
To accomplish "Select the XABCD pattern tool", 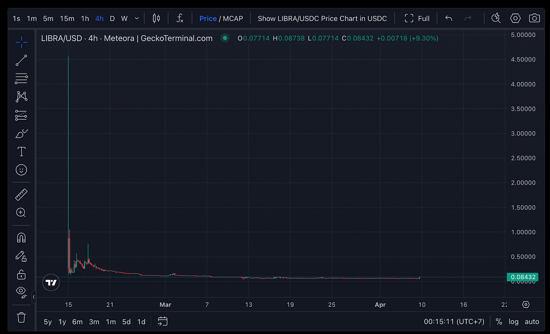I will (x=22, y=97).
